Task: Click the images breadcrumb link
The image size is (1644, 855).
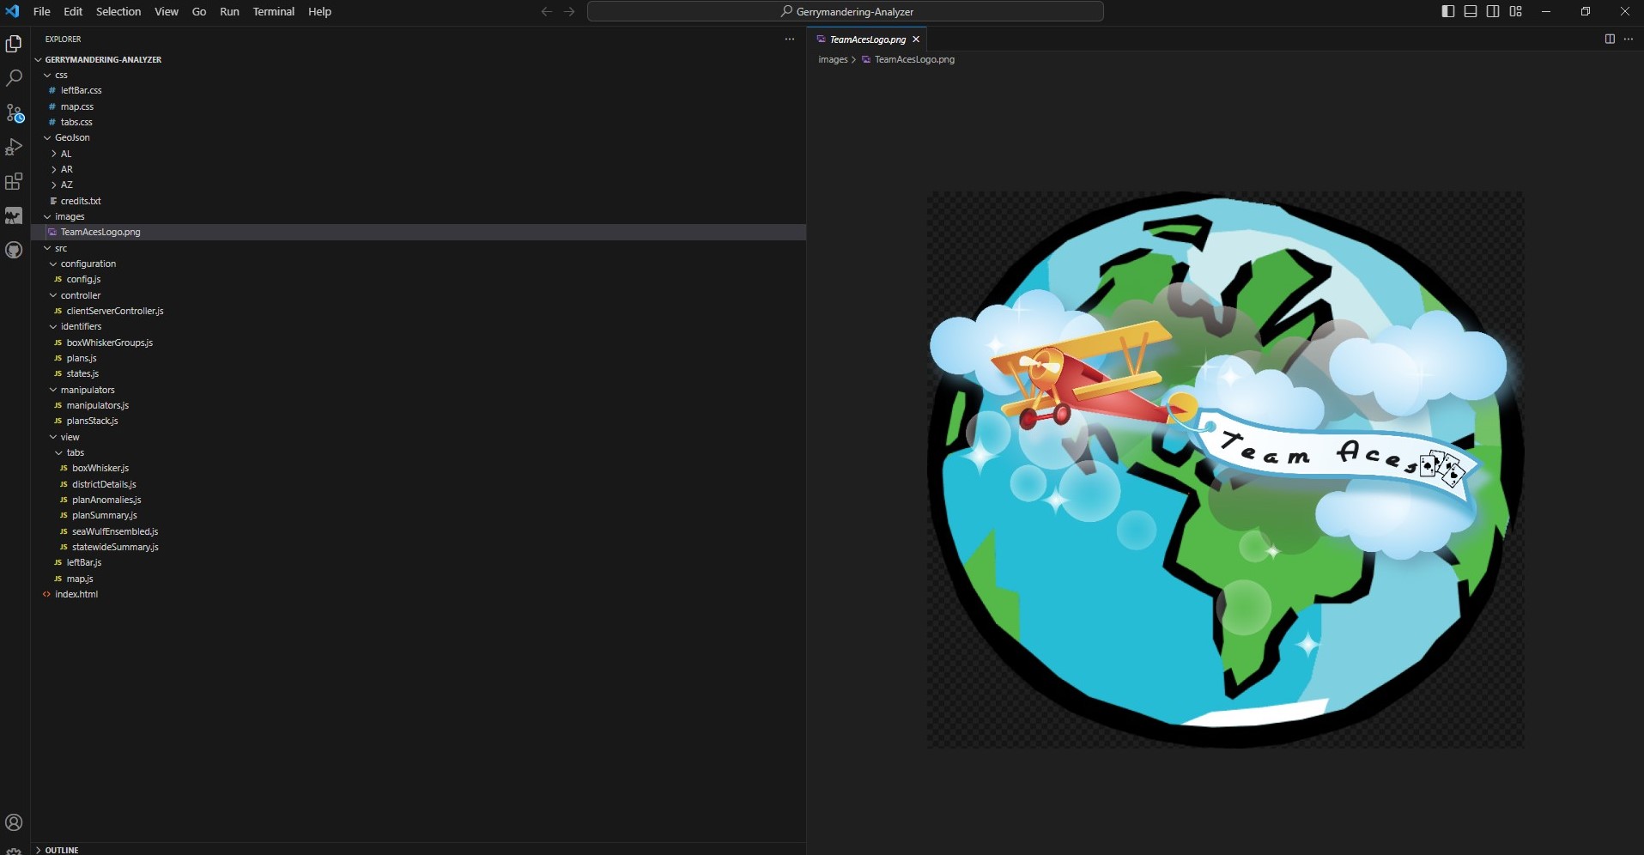Action: [832, 59]
